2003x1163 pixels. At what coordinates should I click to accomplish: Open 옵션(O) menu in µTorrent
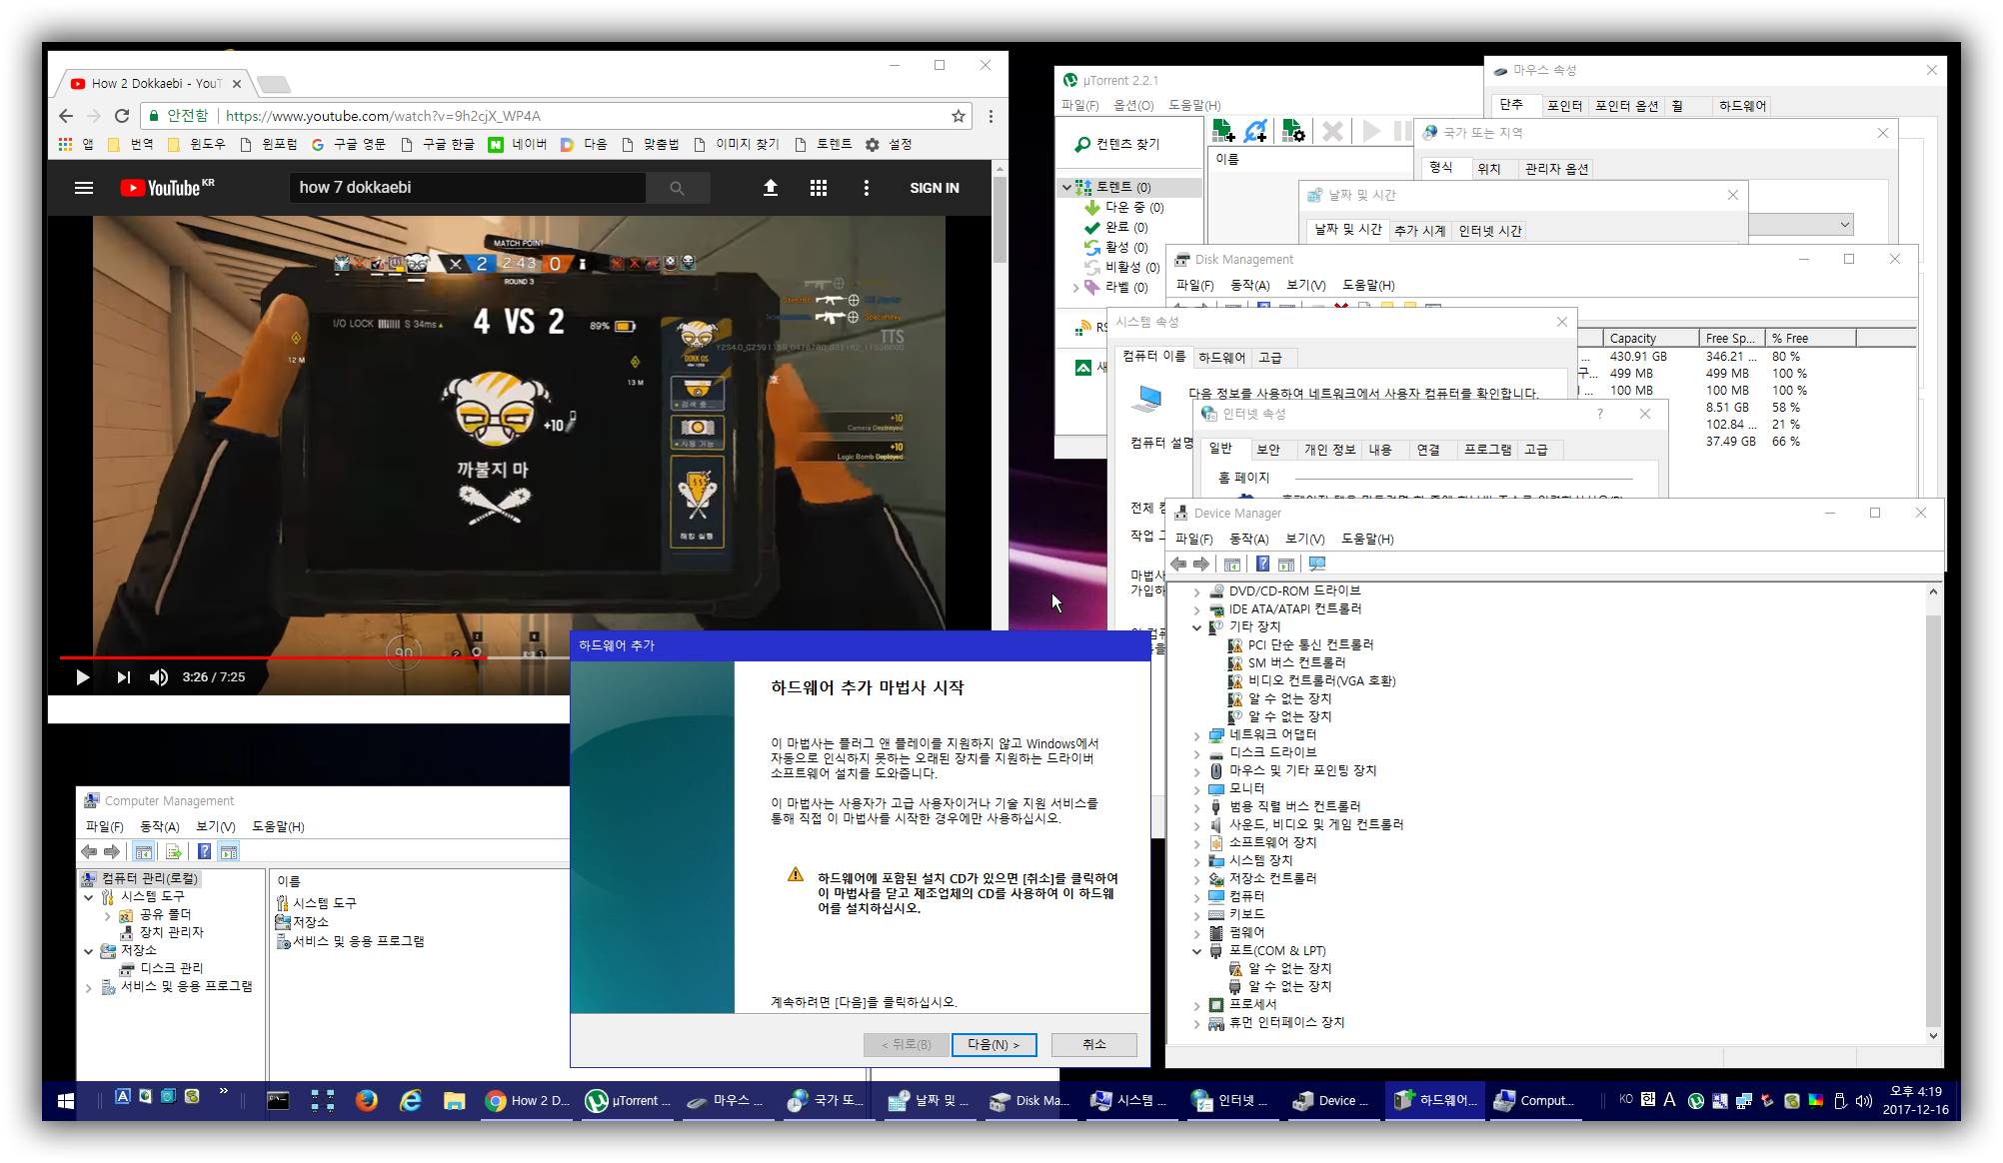click(x=1133, y=105)
